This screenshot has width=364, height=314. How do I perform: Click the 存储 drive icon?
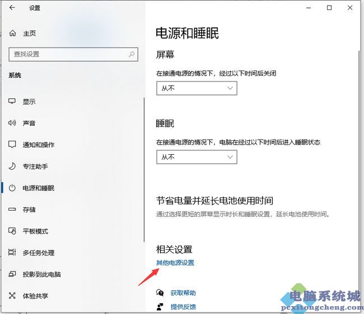pyautogui.click(x=12, y=210)
